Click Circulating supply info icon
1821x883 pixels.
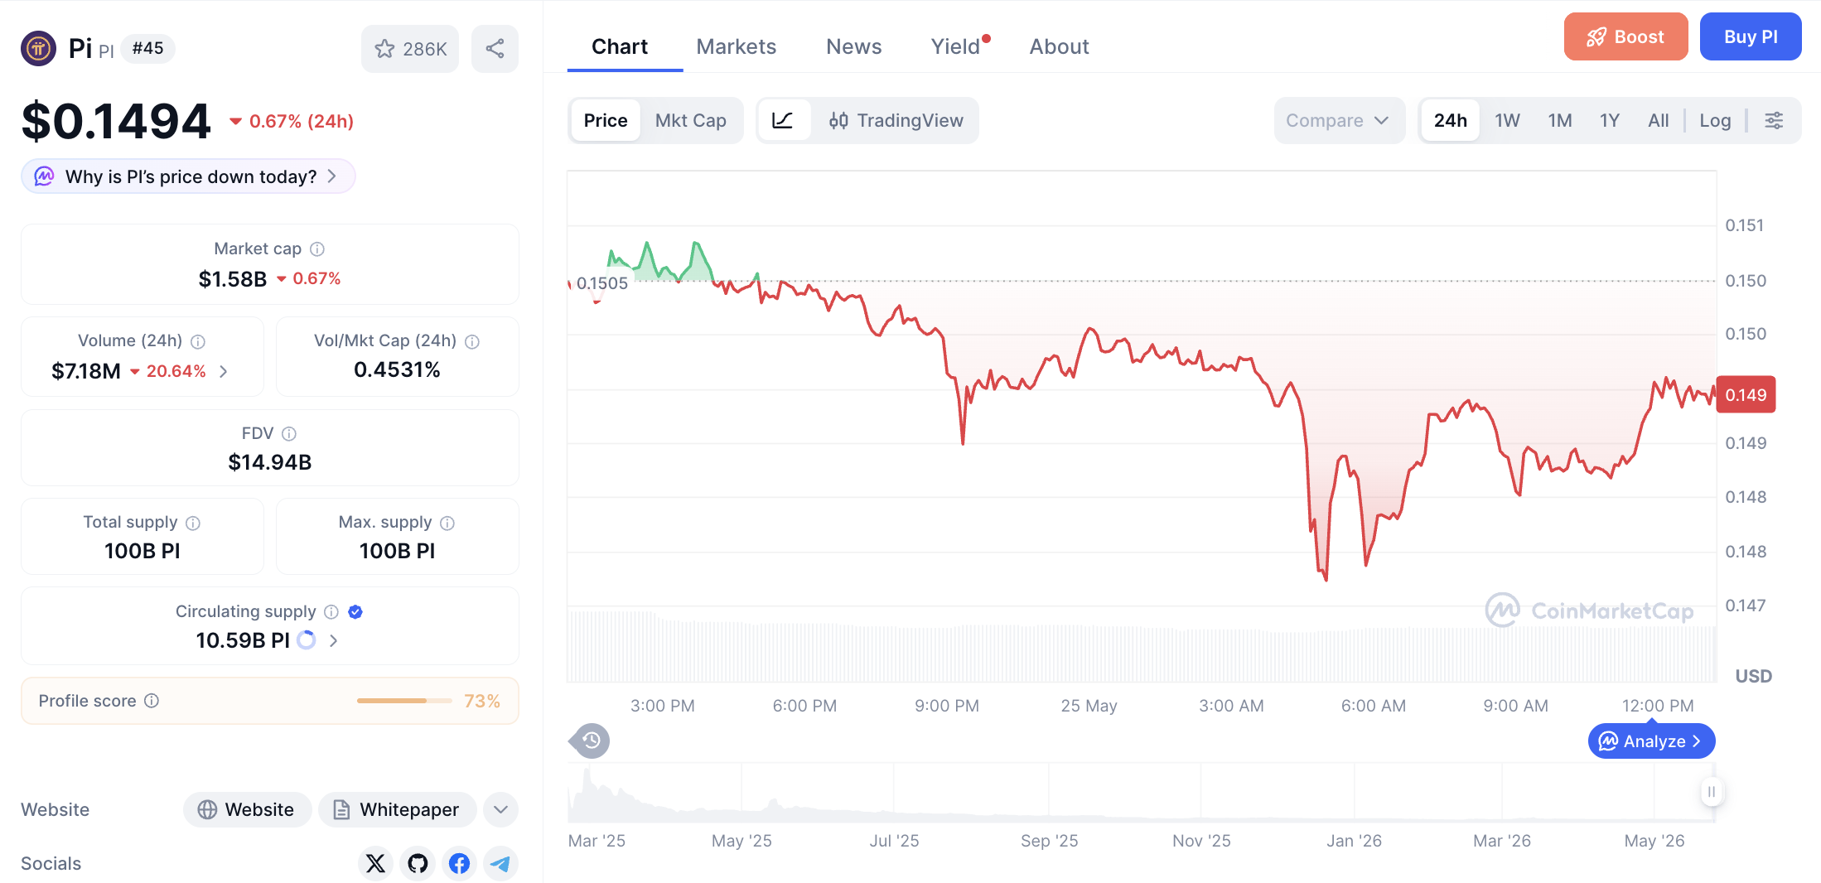pyautogui.click(x=331, y=611)
